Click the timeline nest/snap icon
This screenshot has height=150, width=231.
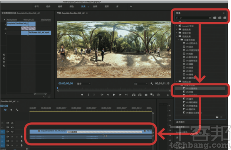(5, 110)
